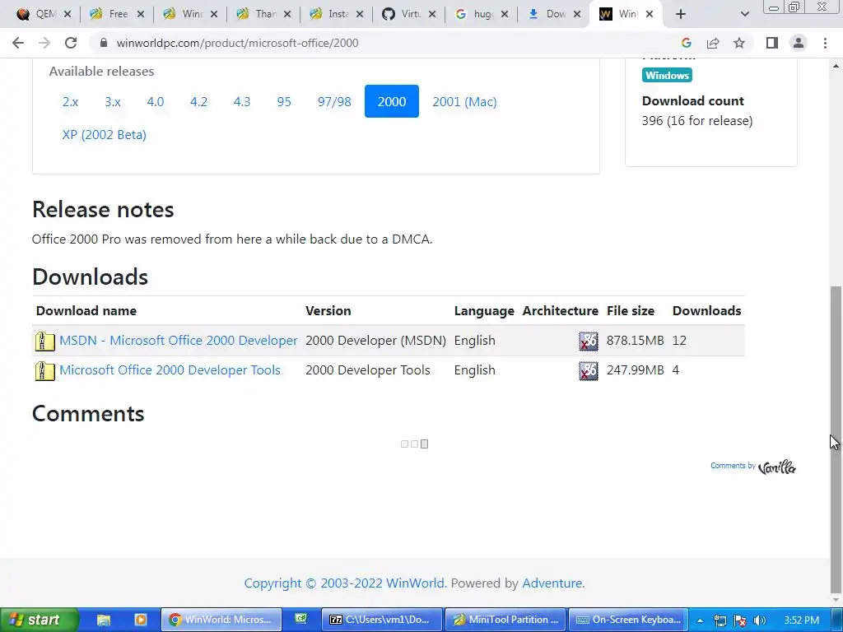Select release 2001 (Mac)

tap(464, 101)
